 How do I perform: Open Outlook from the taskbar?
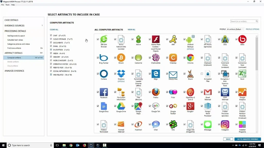click(78, 145)
